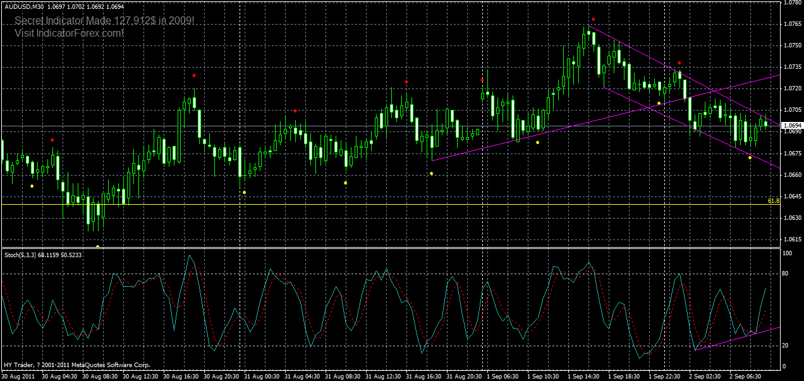Click the HY Trader MetaQuotes copyright text
Viewport: 804px width, 381px height.
pos(76,365)
